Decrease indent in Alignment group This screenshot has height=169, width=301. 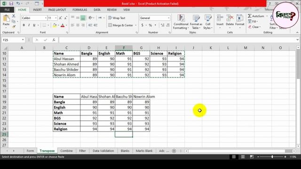90,25
